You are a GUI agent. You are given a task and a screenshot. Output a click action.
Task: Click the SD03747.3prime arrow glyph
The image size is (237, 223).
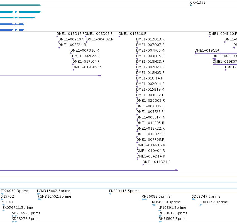(x=201, y=205)
